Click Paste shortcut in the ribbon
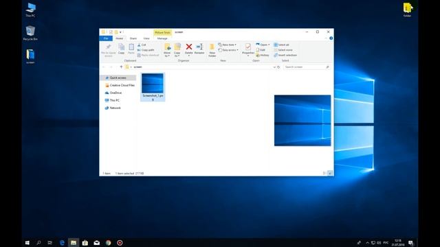This screenshot has width=440, height=247. (x=148, y=55)
